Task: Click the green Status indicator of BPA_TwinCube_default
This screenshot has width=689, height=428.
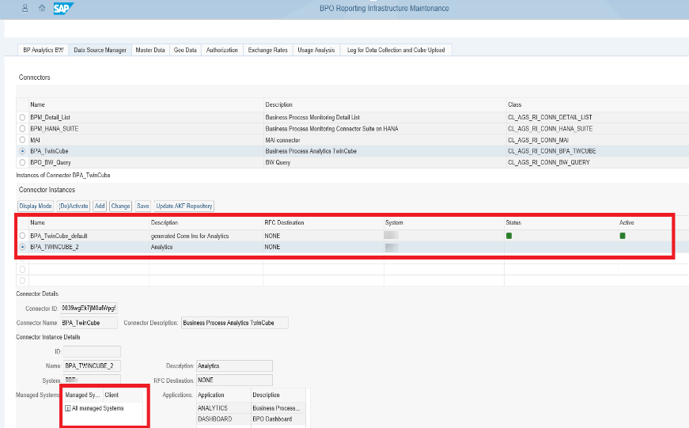Action: click(509, 236)
